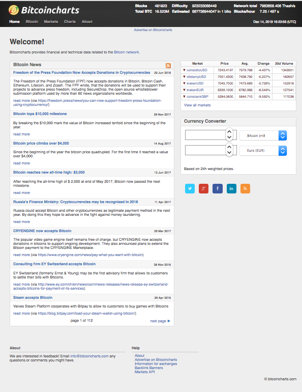The image size is (302, 392).
Task: Email info@bitcoincharts.com link
Action: [89, 356]
